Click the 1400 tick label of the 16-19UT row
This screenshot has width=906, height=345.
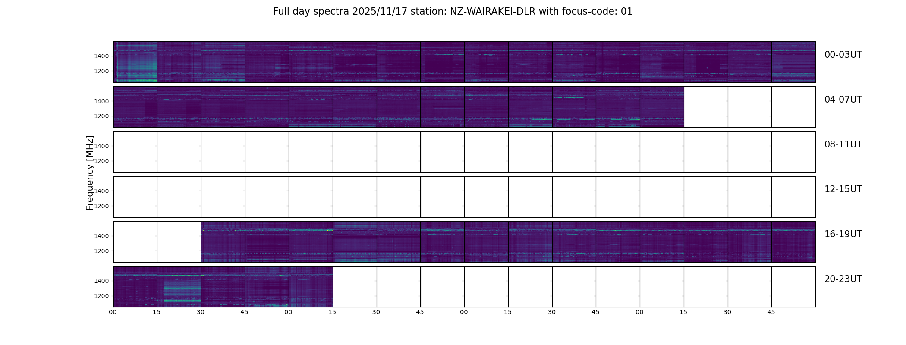101,236
